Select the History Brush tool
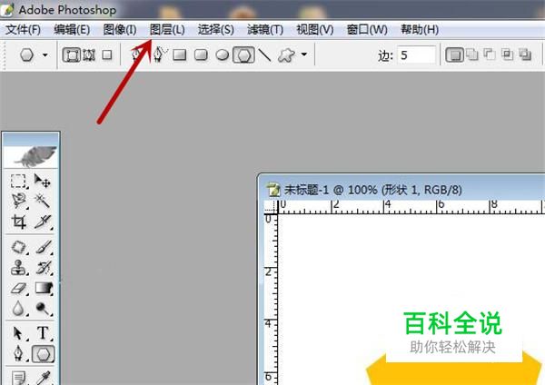 [x=43, y=268]
